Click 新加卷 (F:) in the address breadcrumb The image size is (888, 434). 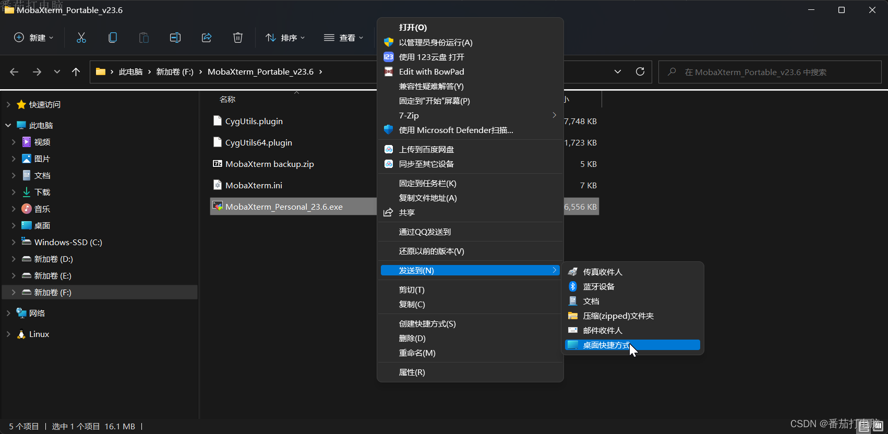pos(175,72)
